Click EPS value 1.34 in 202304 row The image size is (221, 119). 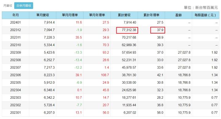point(215,90)
